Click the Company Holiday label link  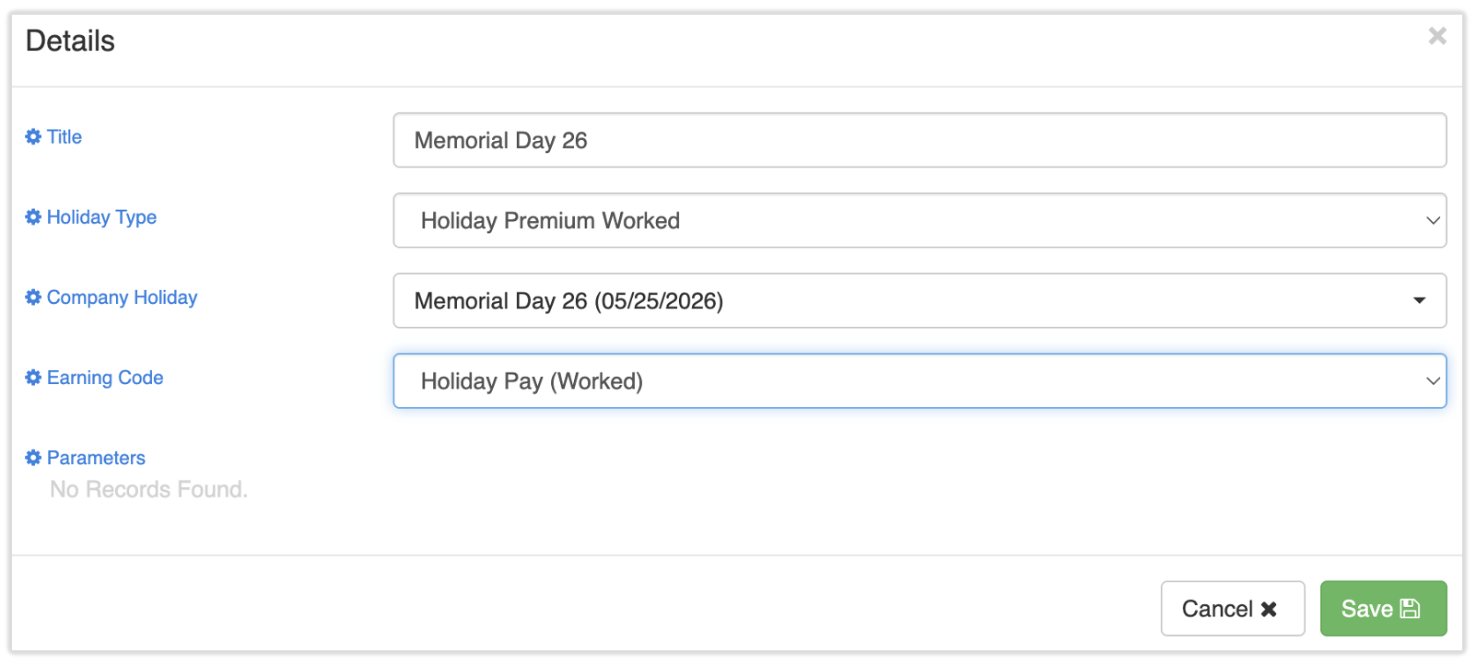(x=122, y=297)
